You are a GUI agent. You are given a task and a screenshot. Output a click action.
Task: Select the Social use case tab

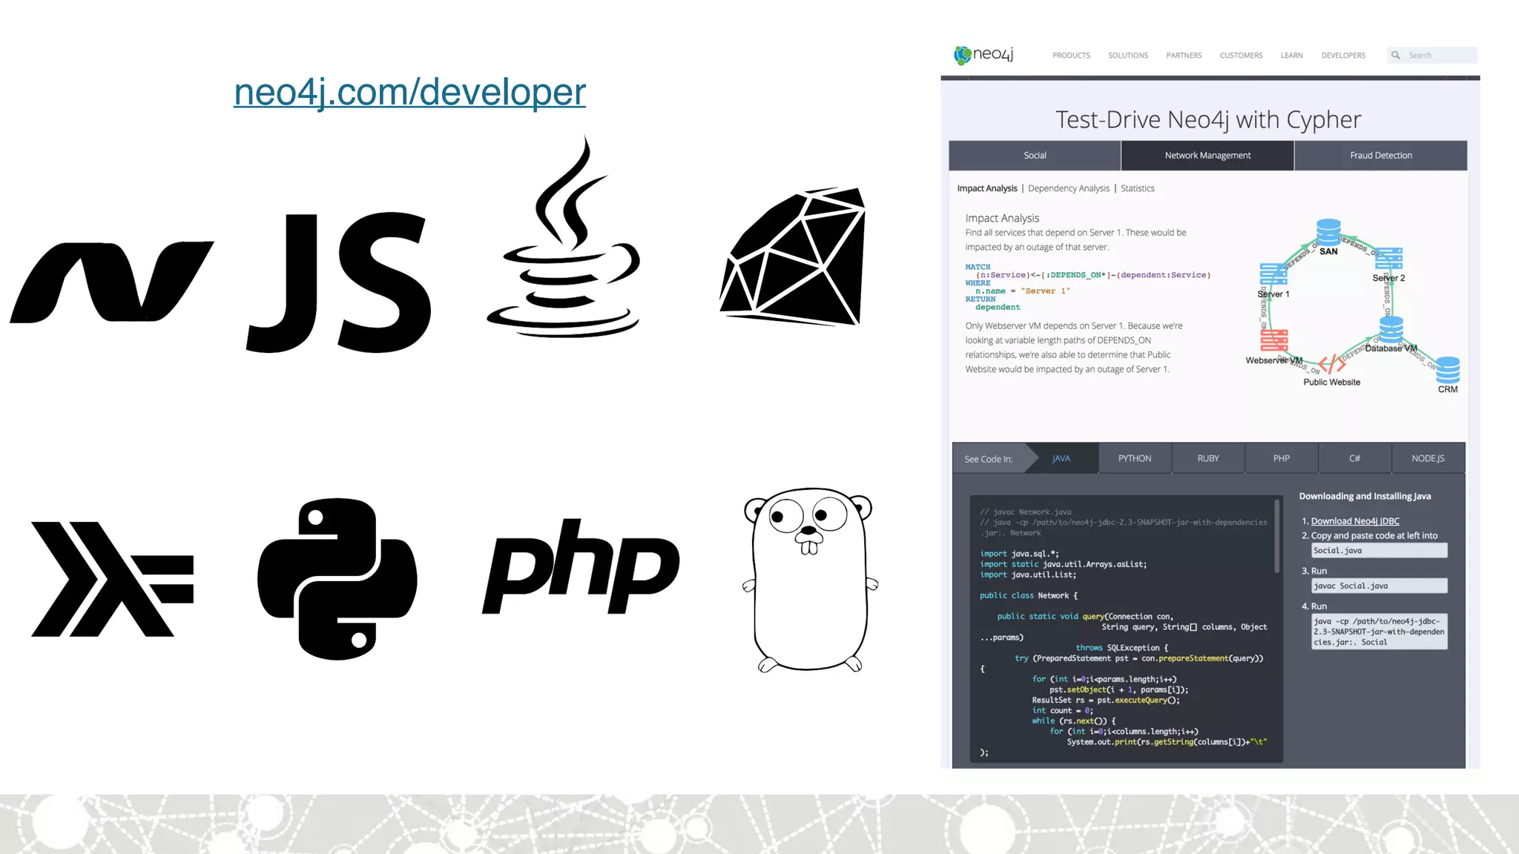coord(1035,156)
